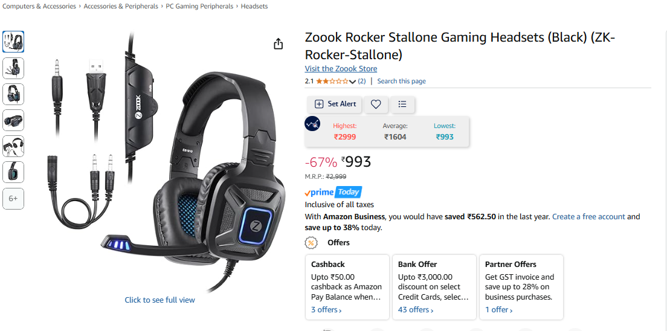This screenshot has height=331, width=667.
Task: Open the 3 offers cashback expander
Action: [x=326, y=310]
